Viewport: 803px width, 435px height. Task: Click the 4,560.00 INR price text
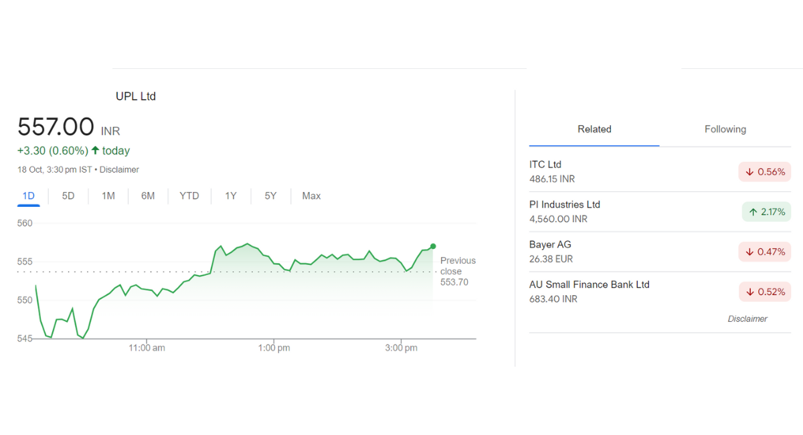(558, 219)
